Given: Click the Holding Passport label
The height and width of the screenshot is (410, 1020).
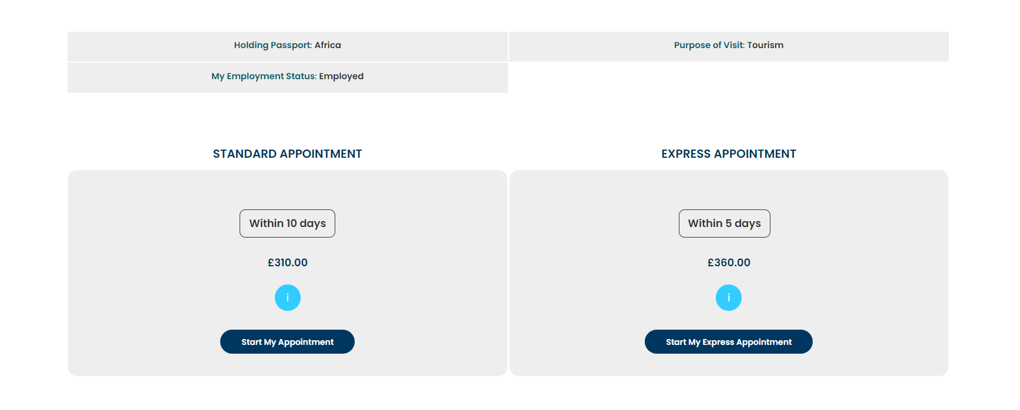Looking at the screenshot, I should coord(272,45).
